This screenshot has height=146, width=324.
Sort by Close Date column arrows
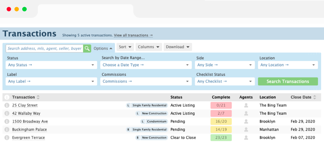pos(315,97)
